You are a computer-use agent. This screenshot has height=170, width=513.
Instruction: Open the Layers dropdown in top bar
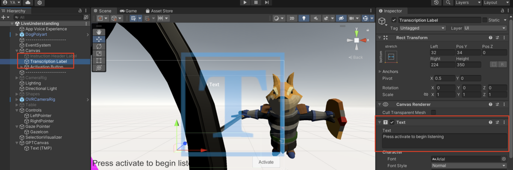(468, 3)
